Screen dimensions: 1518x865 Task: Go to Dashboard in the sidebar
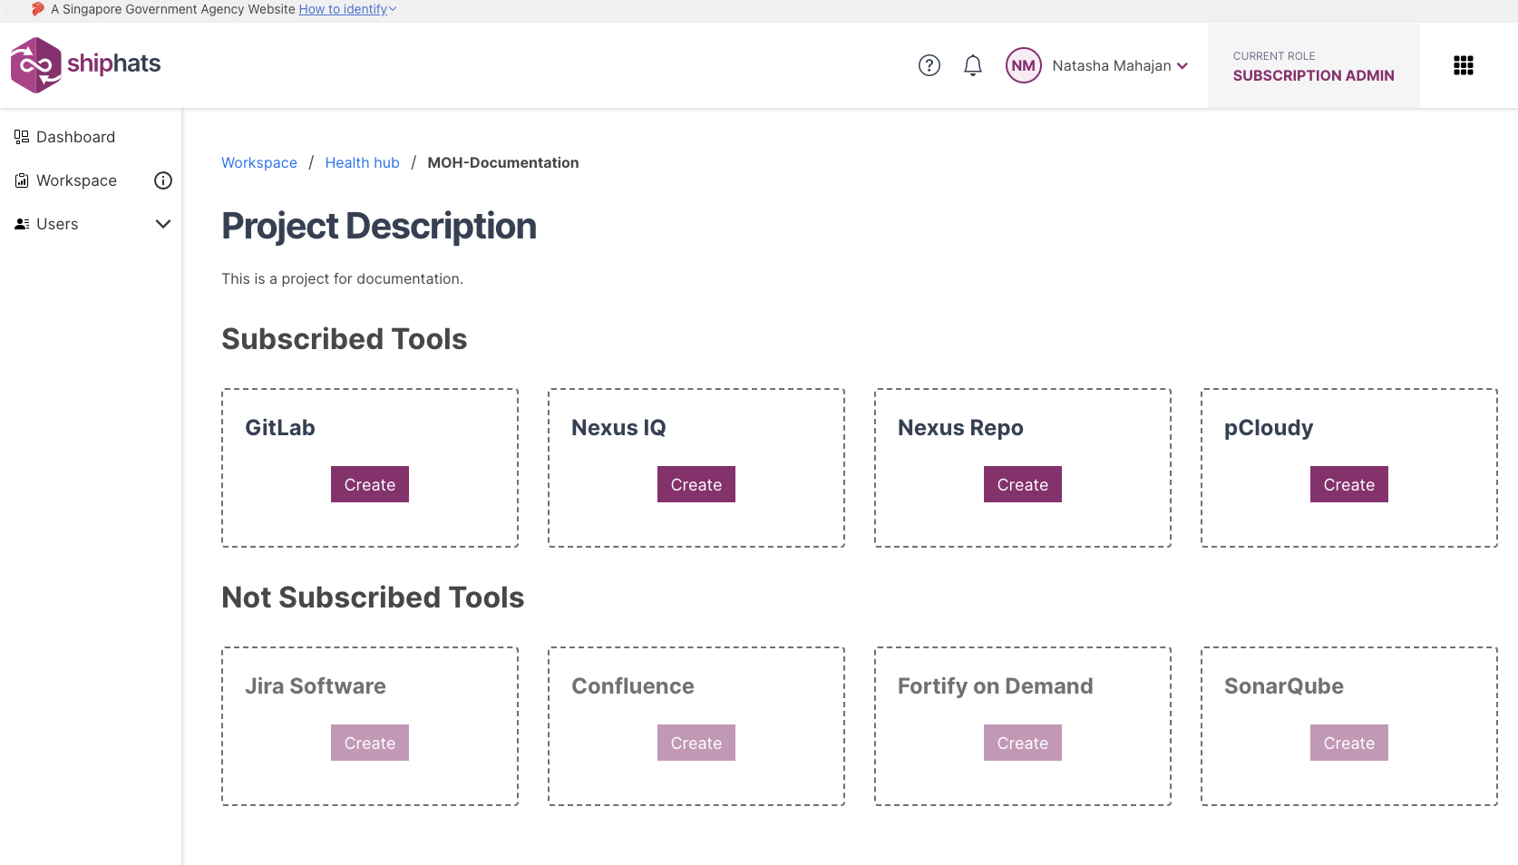(75, 137)
